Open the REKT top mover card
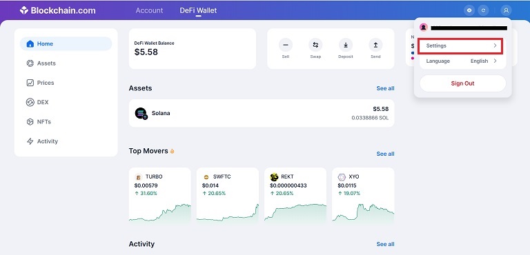 295,196
